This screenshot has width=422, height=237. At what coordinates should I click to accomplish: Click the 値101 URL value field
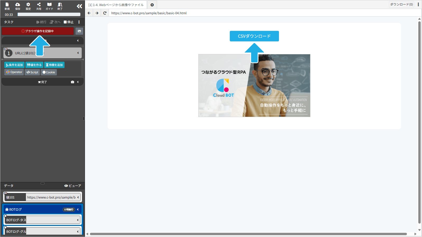[x=51, y=197]
